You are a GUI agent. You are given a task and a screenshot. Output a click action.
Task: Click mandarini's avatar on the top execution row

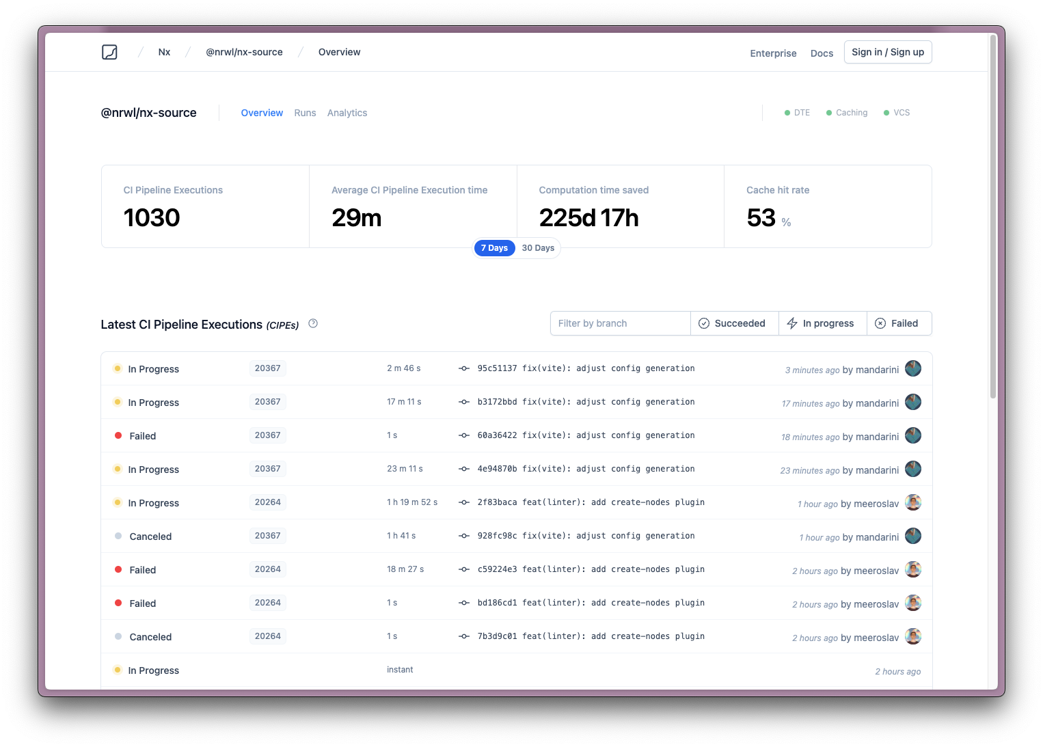[912, 368]
